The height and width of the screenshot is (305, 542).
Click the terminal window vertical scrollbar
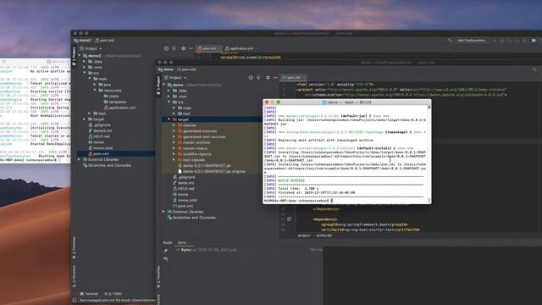pyautogui.click(x=429, y=154)
